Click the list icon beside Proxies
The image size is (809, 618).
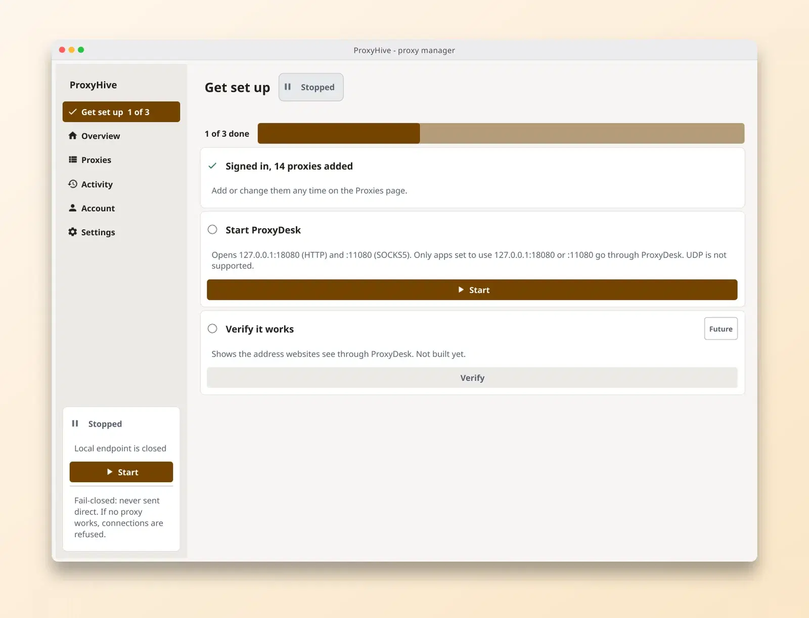pos(73,160)
